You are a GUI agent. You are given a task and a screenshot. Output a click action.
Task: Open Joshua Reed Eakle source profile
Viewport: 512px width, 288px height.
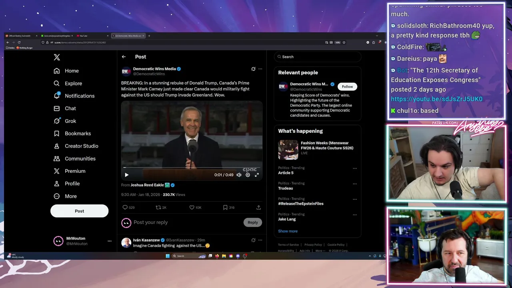click(147, 185)
